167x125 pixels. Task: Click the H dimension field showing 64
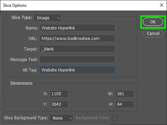[x=124, y=104]
